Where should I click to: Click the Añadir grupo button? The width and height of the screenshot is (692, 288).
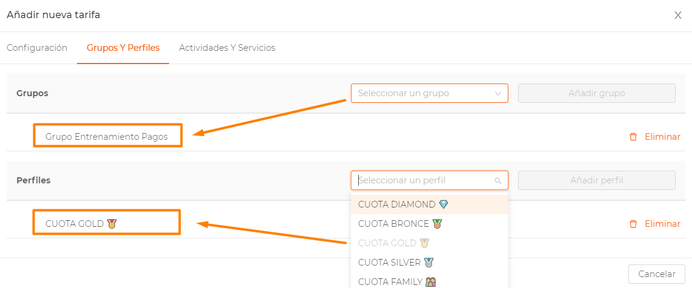[x=597, y=93]
